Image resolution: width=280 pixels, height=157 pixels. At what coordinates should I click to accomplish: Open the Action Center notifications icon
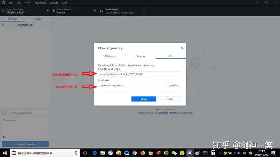[274, 153]
